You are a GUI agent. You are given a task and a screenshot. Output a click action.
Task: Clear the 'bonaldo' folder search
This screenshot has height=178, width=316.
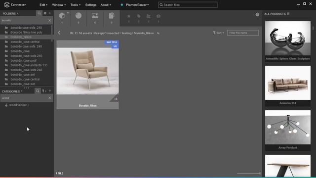click(50, 20)
